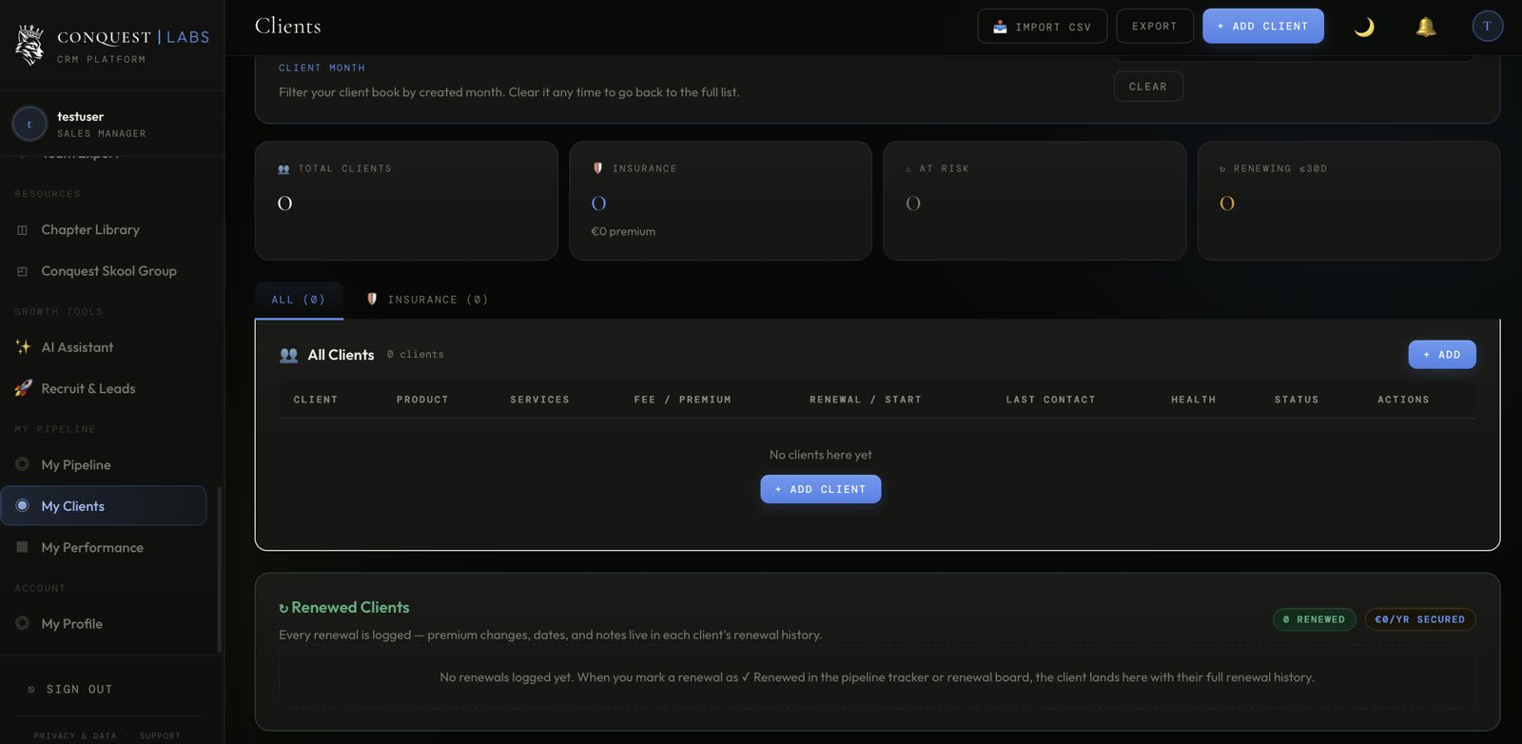The height and width of the screenshot is (744, 1522).
Task: Click Add button in All Clients header
Action: (1442, 355)
